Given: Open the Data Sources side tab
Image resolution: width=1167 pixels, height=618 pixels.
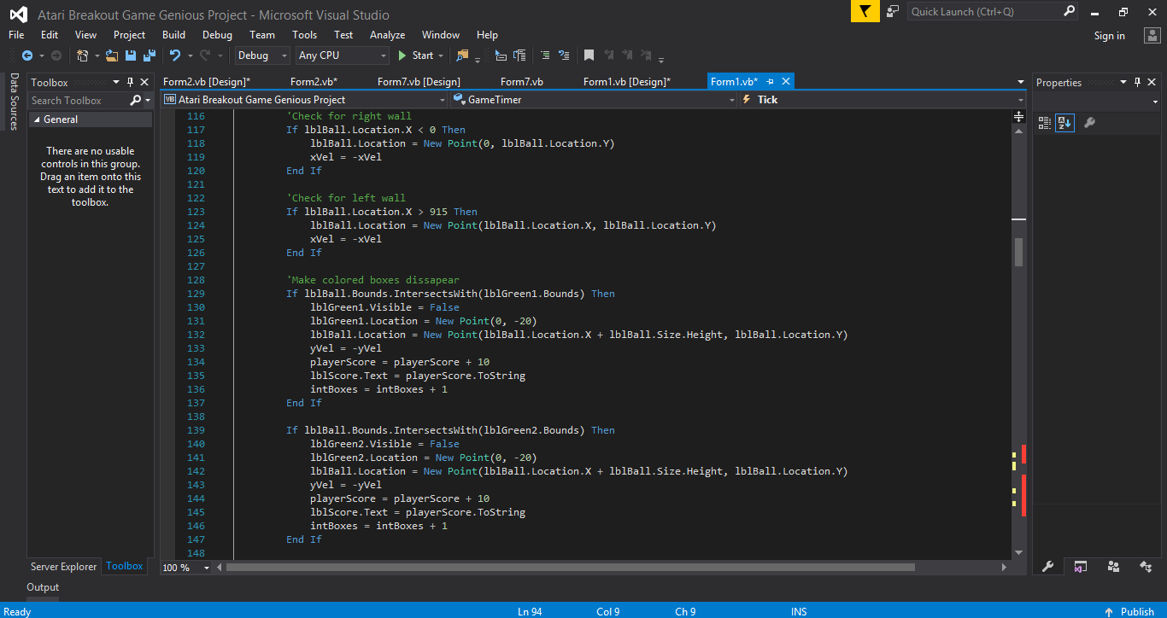Looking at the screenshot, I should (14, 102).
